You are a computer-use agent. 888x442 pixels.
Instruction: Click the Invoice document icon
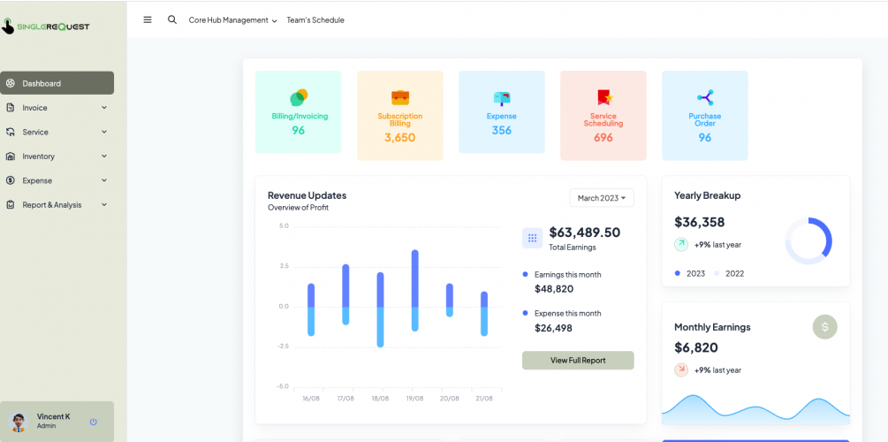(11, 108)
